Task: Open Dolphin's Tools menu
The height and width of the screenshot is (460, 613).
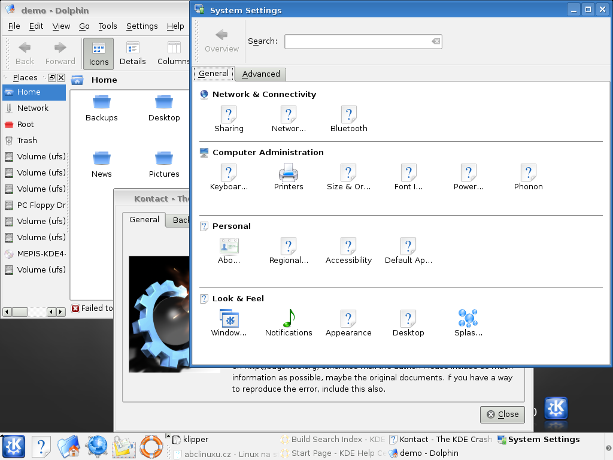Action: click(x=108, y=26)
